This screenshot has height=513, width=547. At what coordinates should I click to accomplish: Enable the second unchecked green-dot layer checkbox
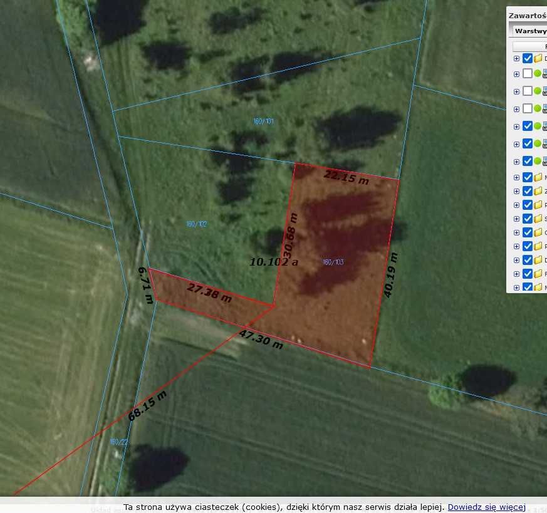point(528,91)
